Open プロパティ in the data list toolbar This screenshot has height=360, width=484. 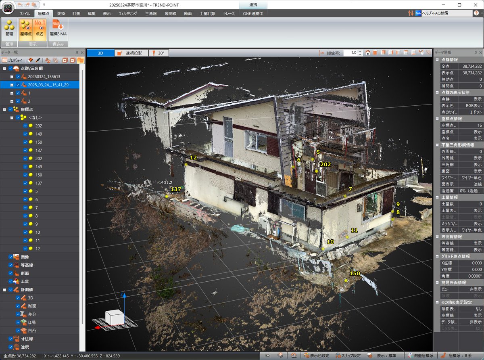pos(12,60)
